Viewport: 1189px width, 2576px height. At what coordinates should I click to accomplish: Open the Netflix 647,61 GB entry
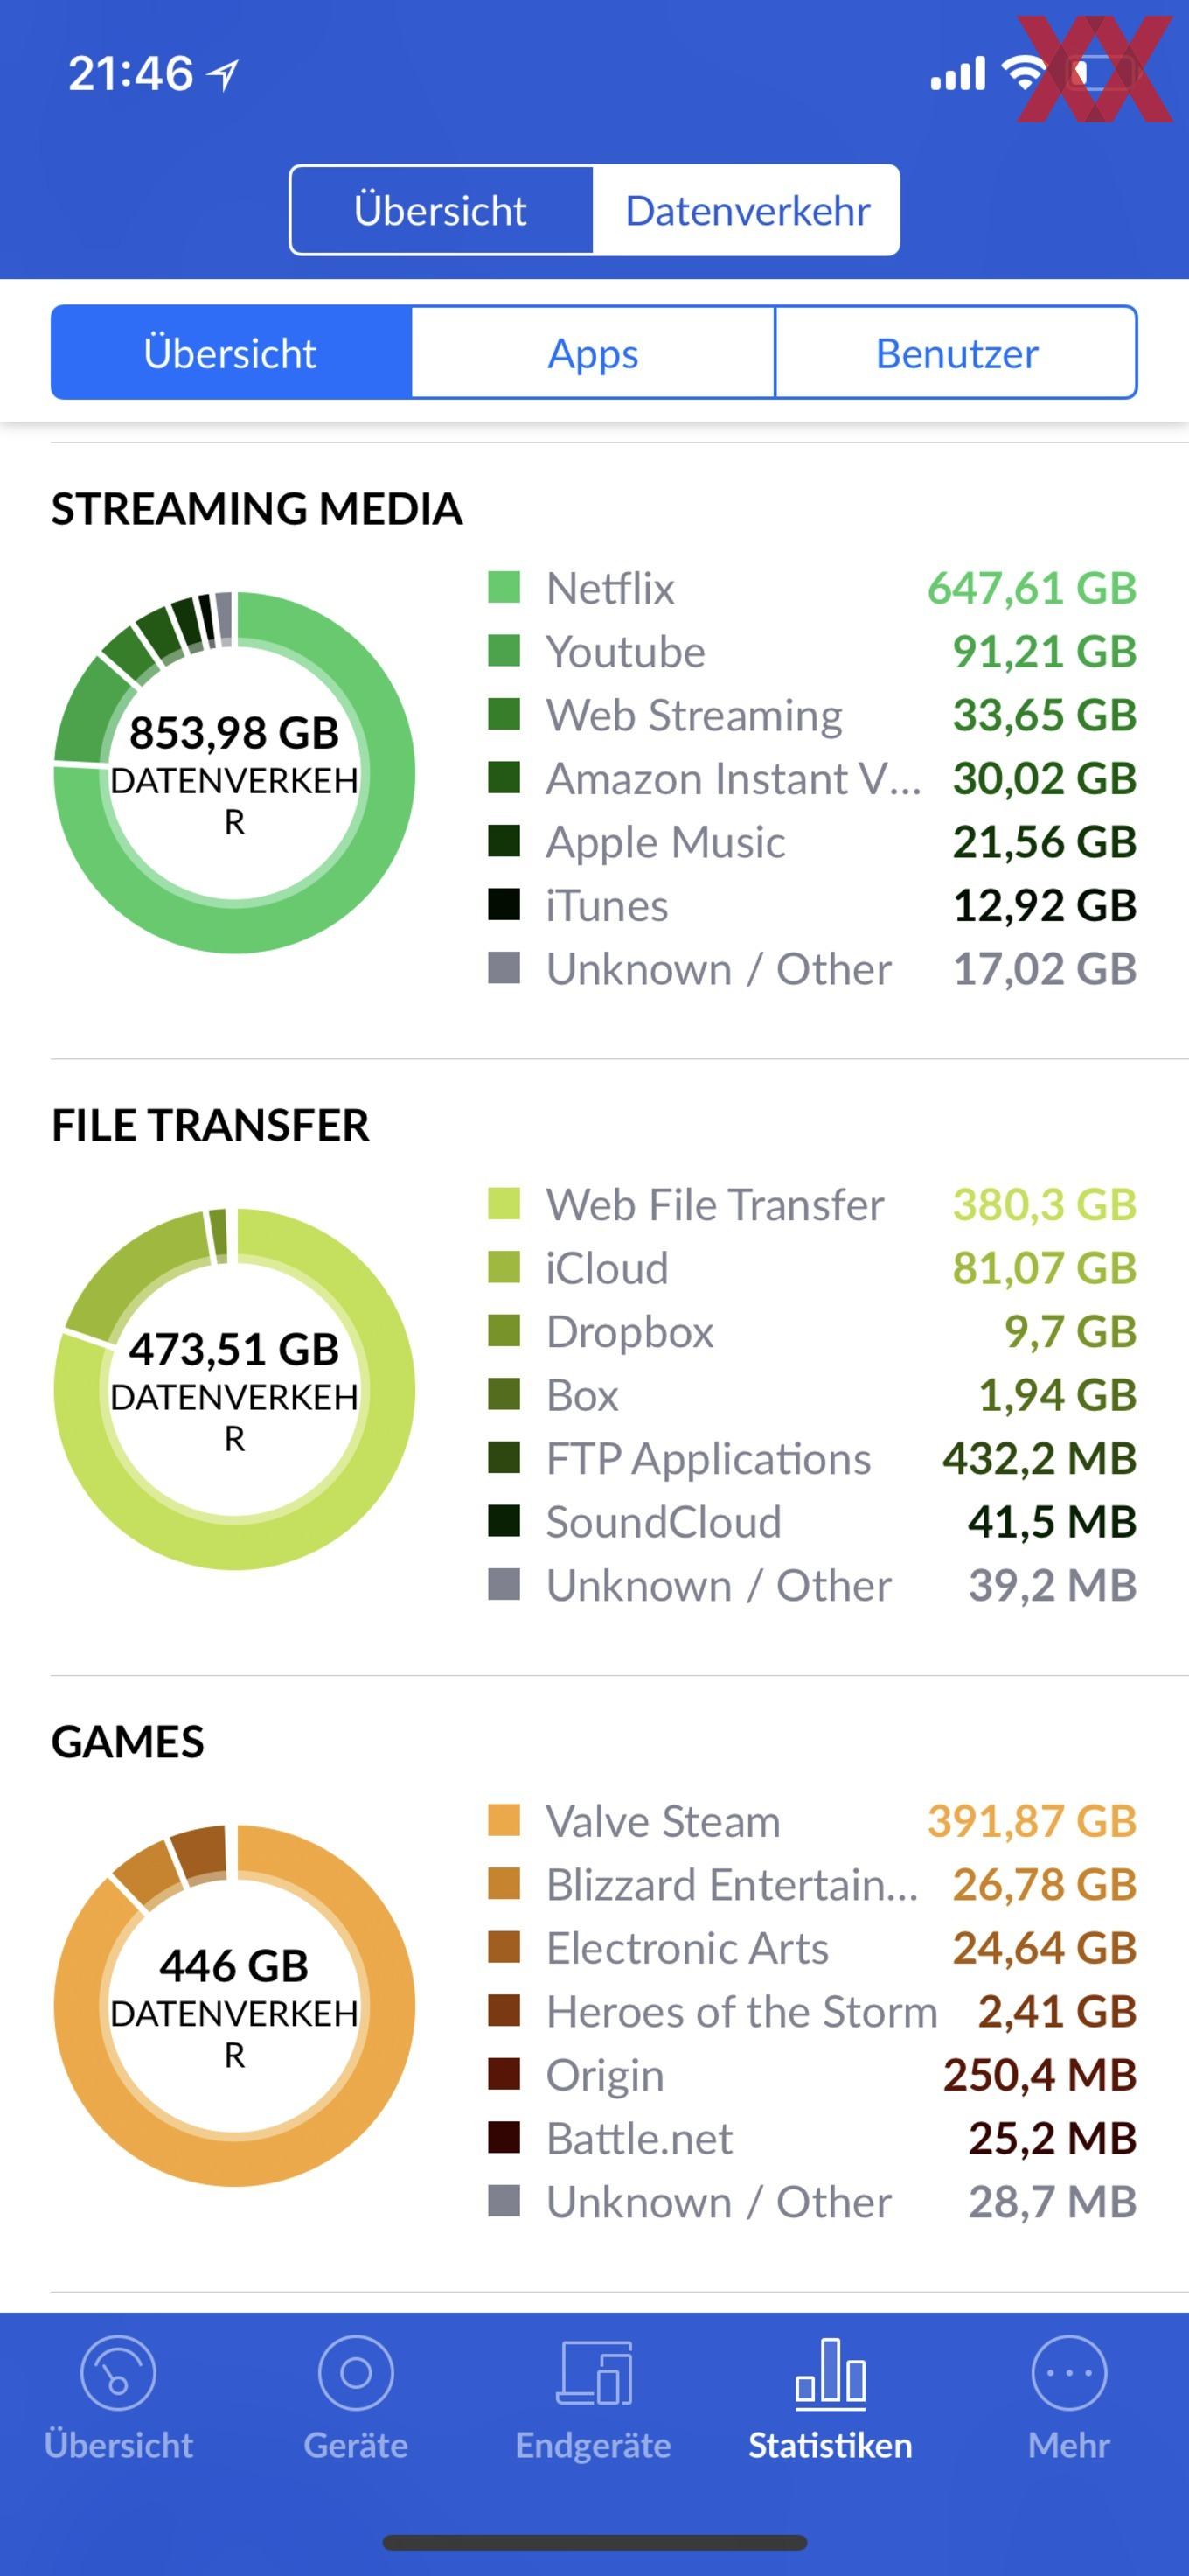tap(812, 588)
